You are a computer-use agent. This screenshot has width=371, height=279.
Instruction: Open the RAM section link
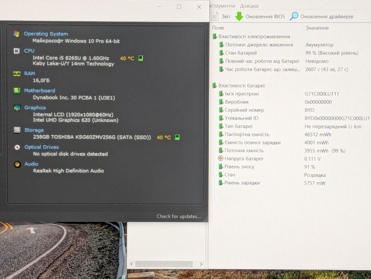(x=30, y=74)
